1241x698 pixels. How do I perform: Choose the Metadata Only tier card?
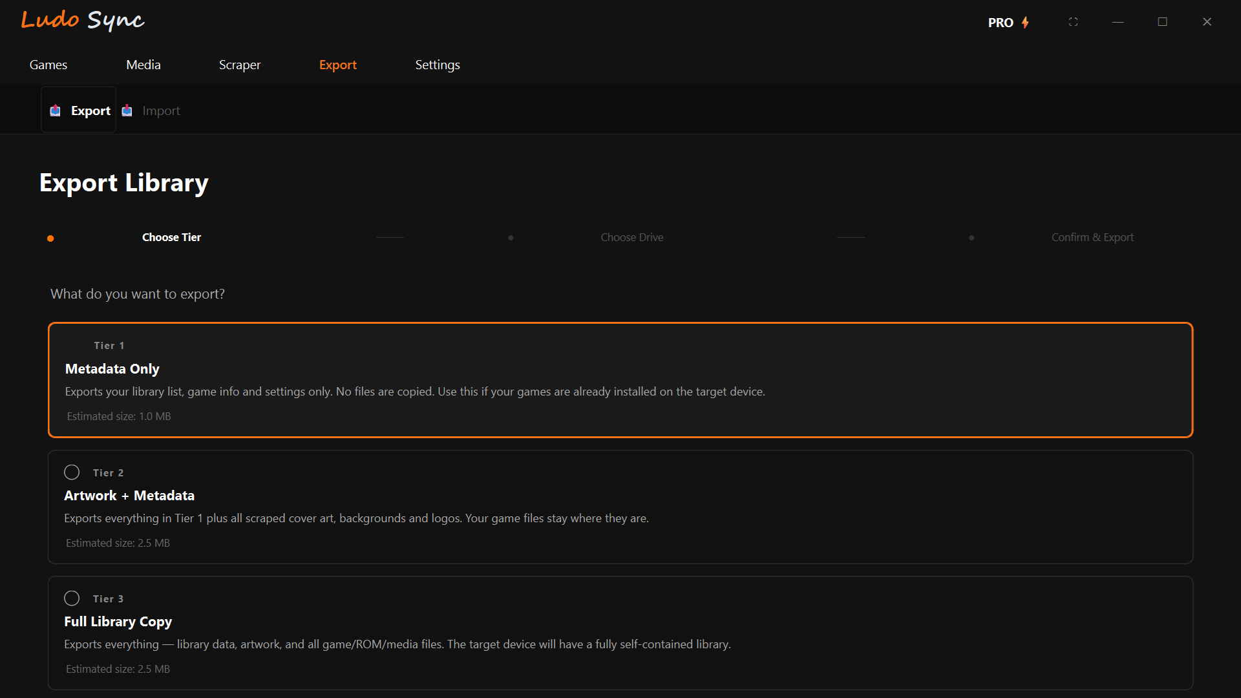(112, 369)
